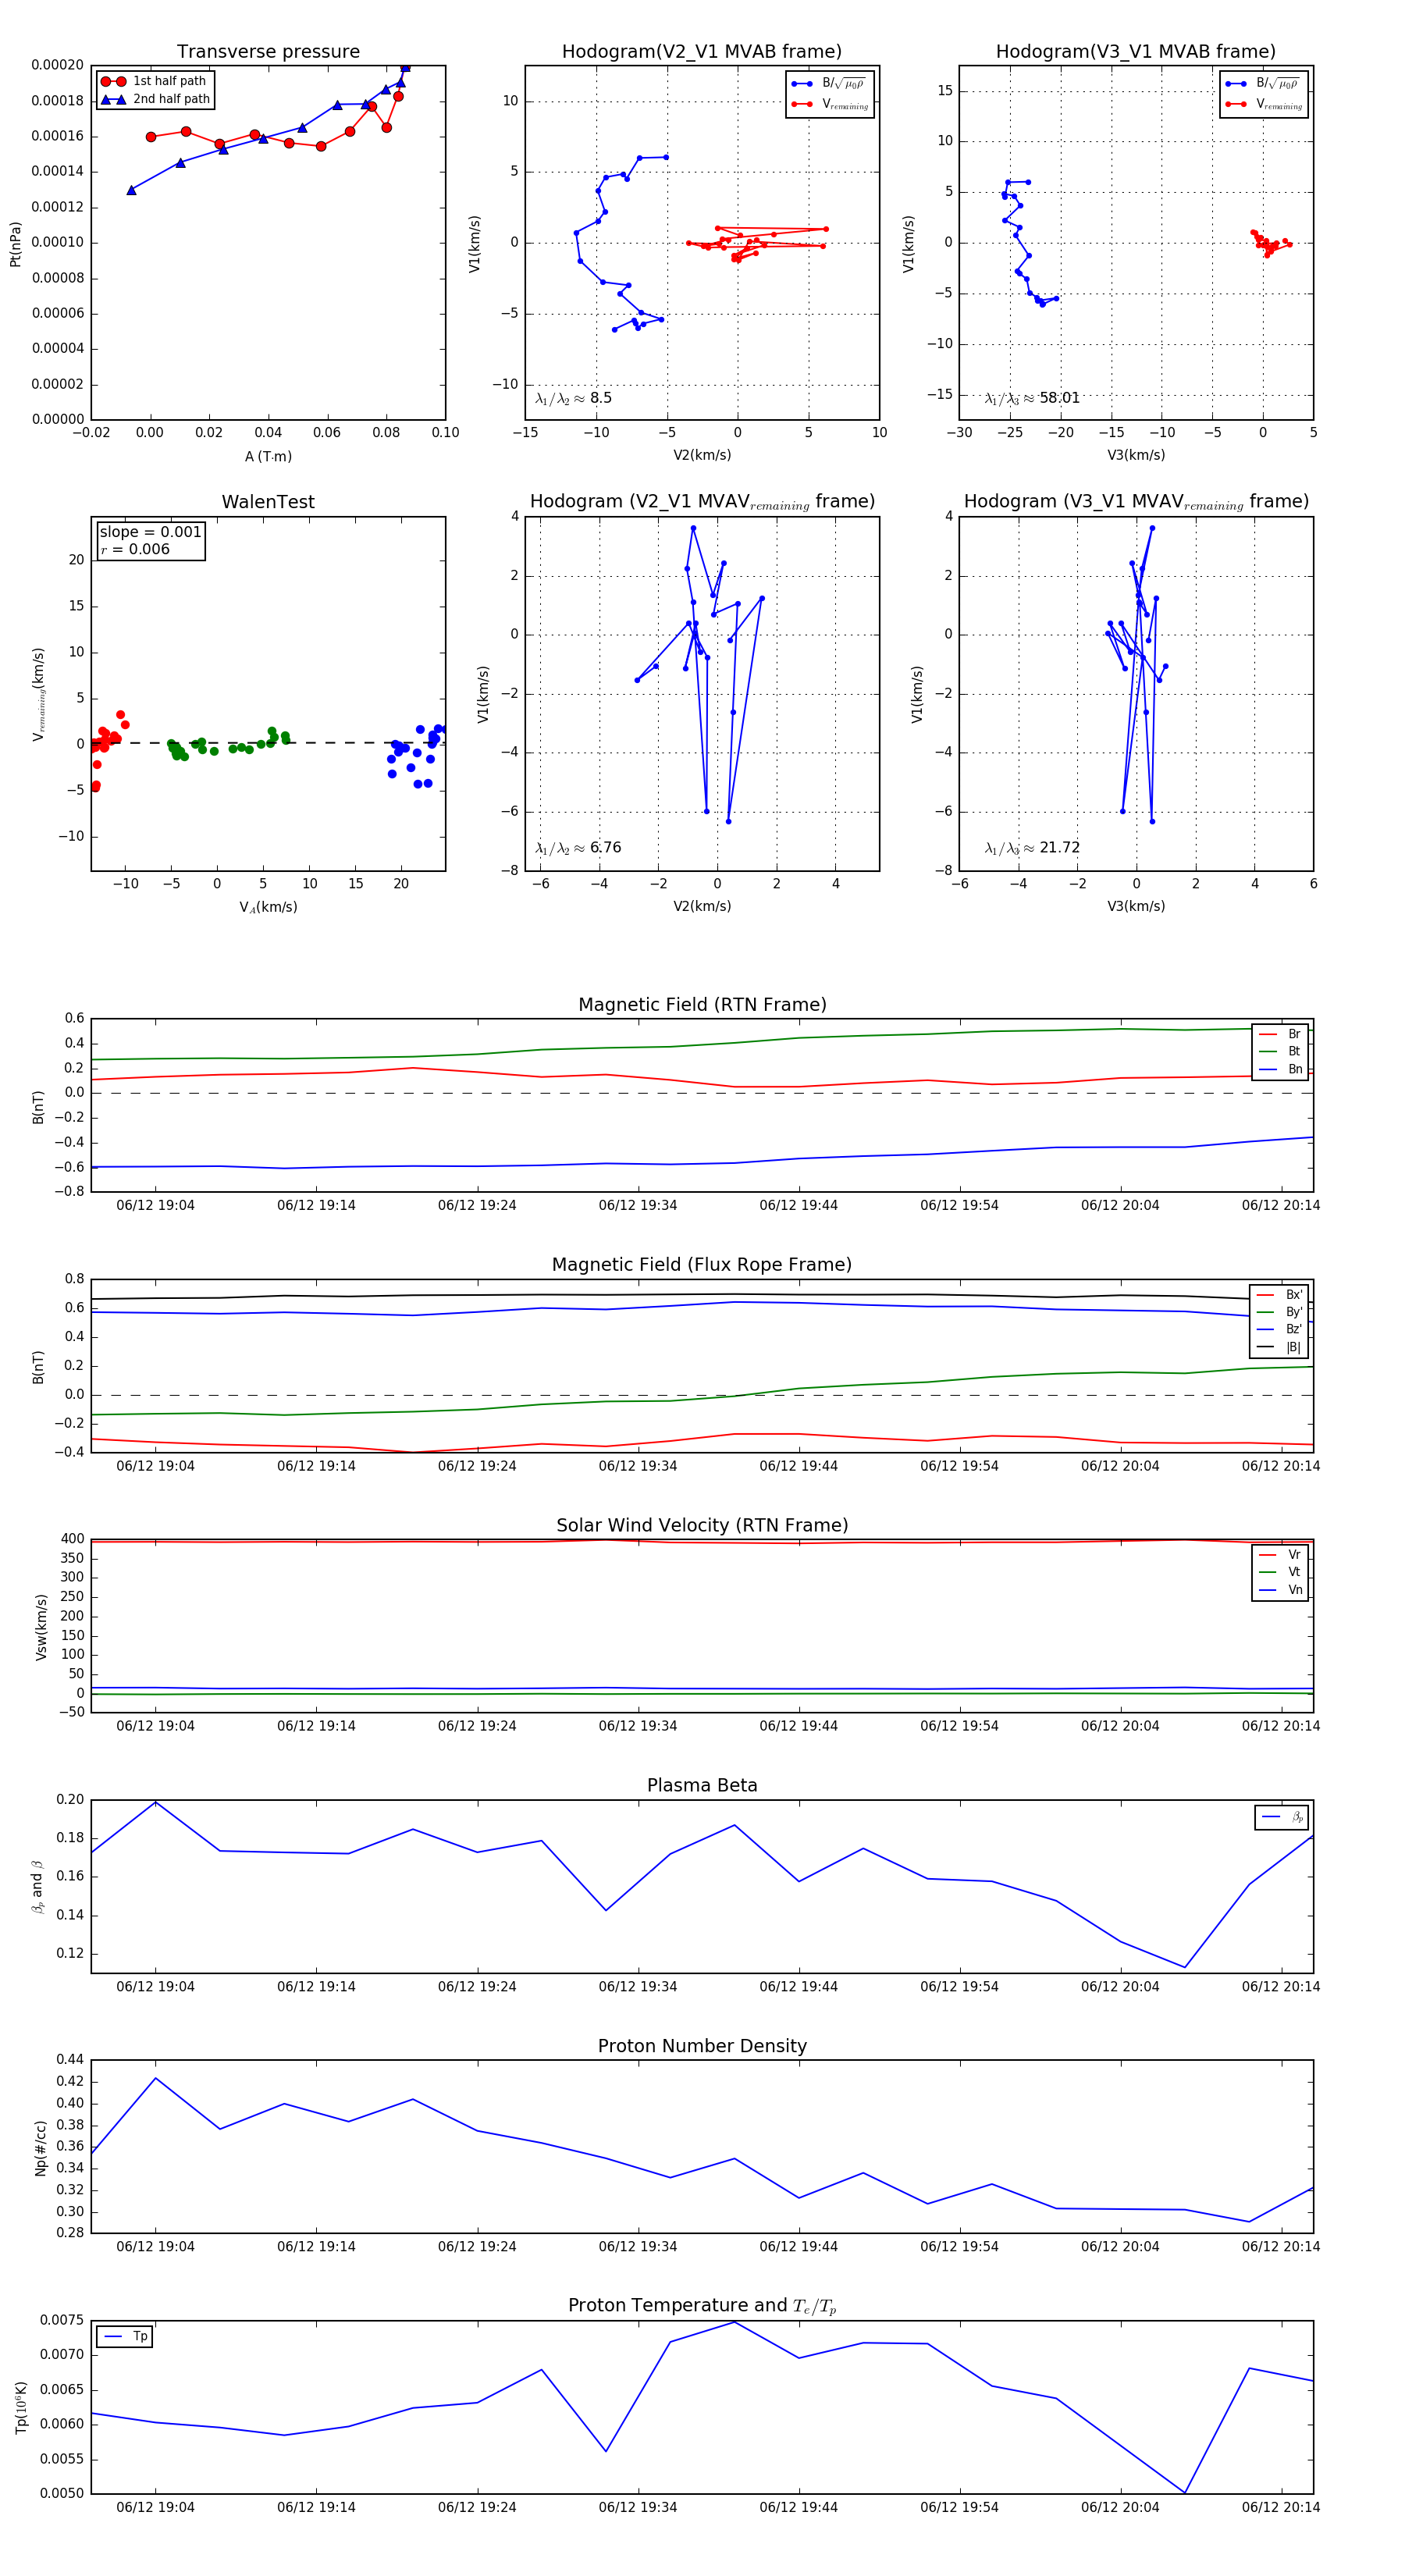
Task: Click the 'Proton Number Density' title
Action: tap(702, 2046)
